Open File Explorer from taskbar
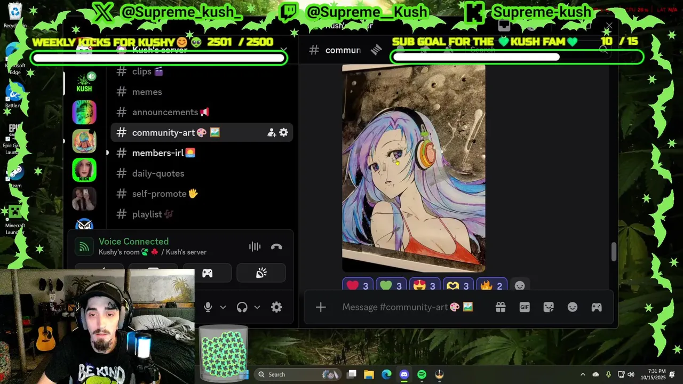Screen dimensions: 683x384 [369, 374]
